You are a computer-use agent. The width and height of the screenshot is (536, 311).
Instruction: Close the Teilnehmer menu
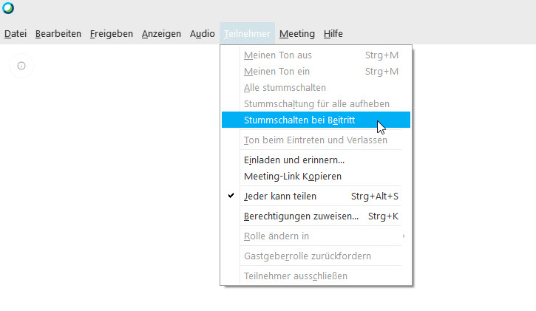coord(248,33)
